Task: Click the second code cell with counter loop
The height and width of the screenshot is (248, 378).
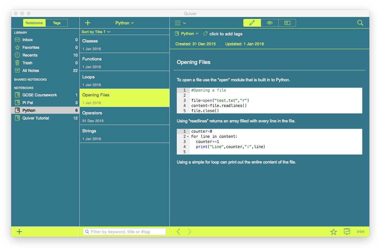Action: (269, 142)
